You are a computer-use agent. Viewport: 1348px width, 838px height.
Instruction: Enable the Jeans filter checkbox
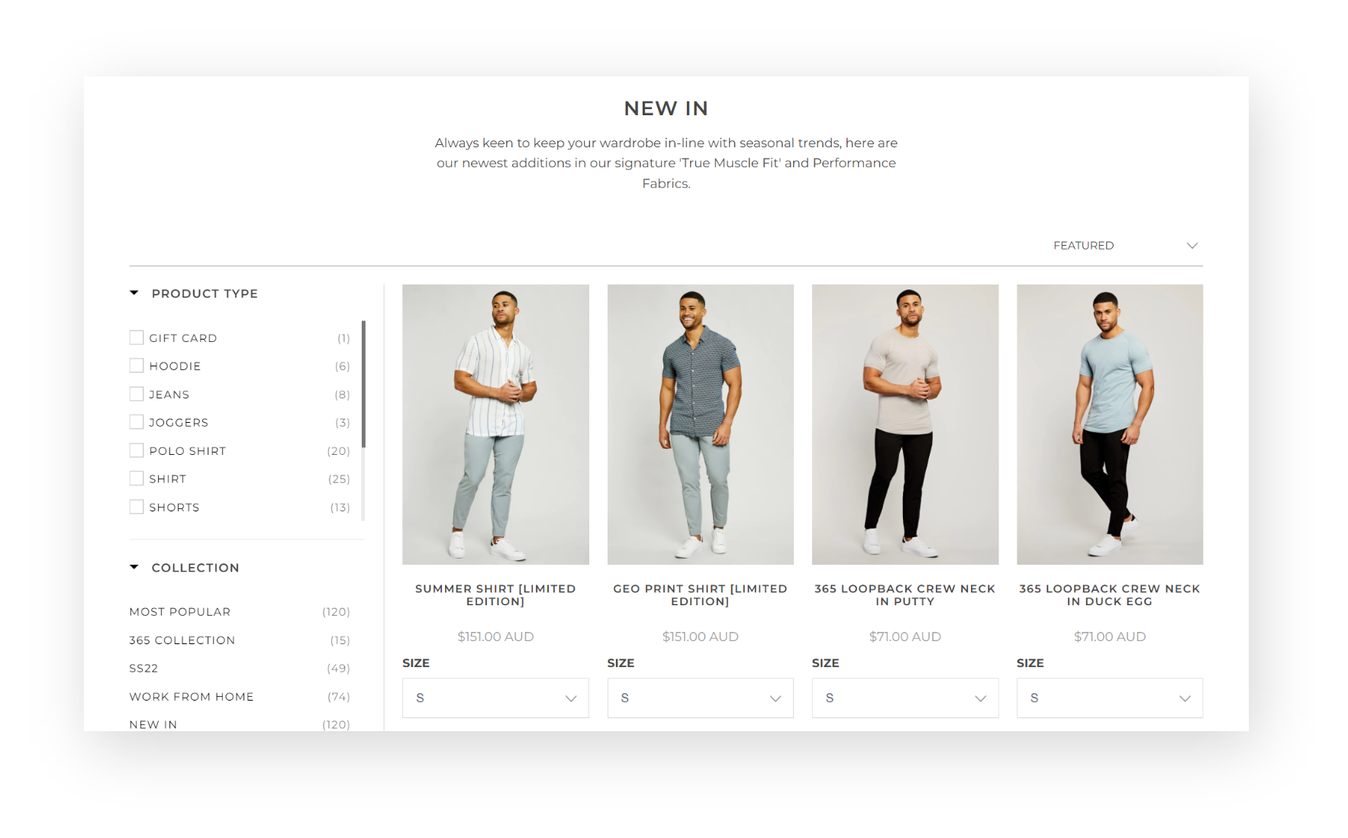pyautogui.click(x=137, y=394)
